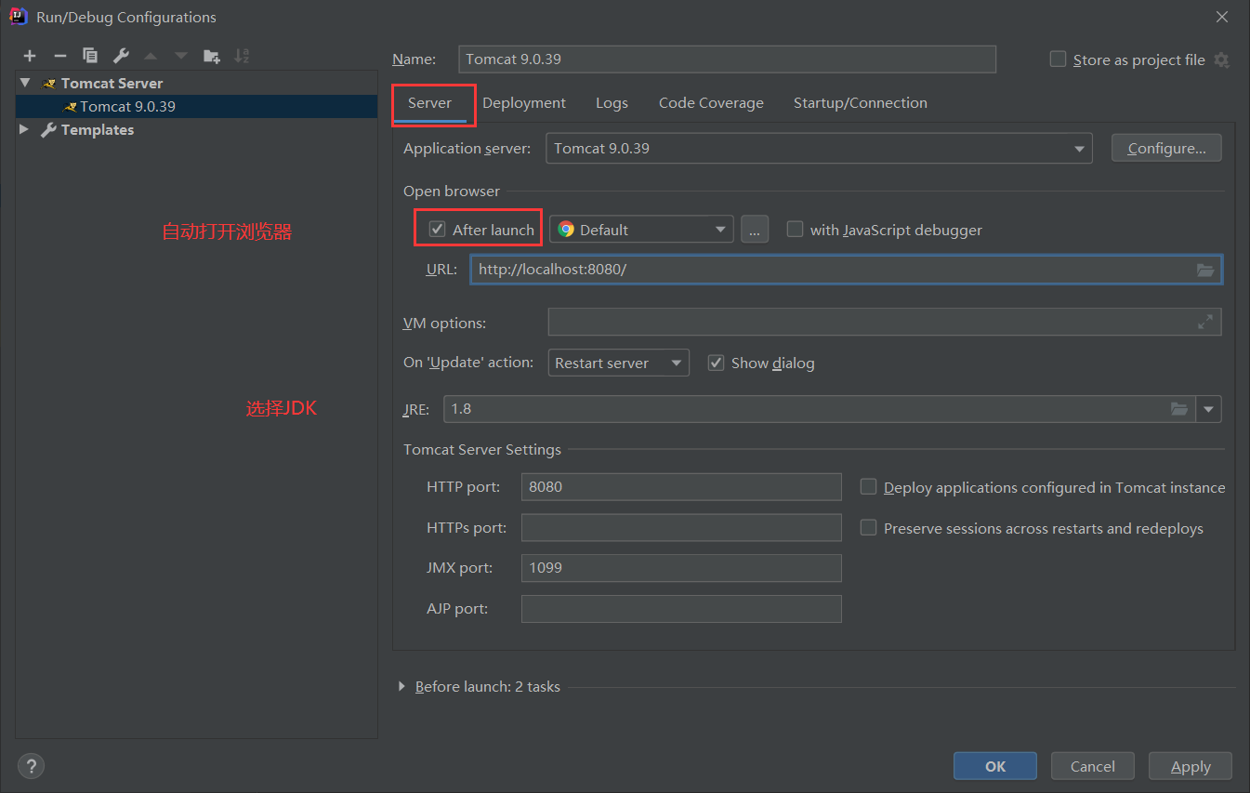
Task: Click Apply button
Action: [1191, 766]
